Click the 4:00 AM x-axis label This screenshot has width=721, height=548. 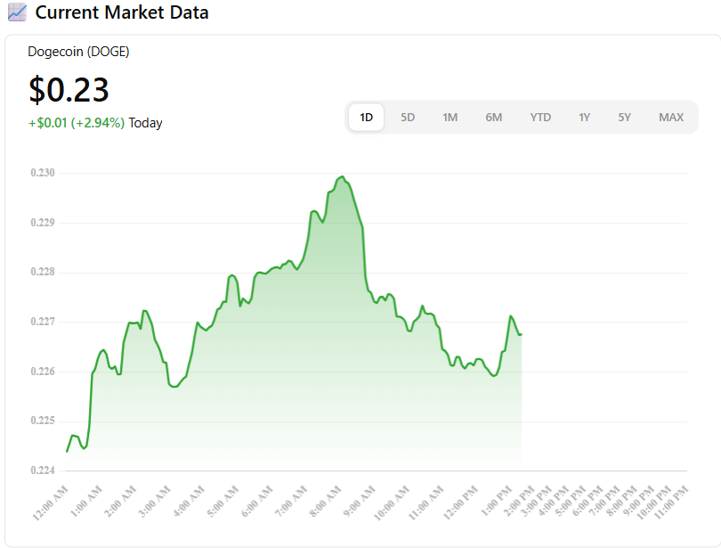click(x=189, y=502)
